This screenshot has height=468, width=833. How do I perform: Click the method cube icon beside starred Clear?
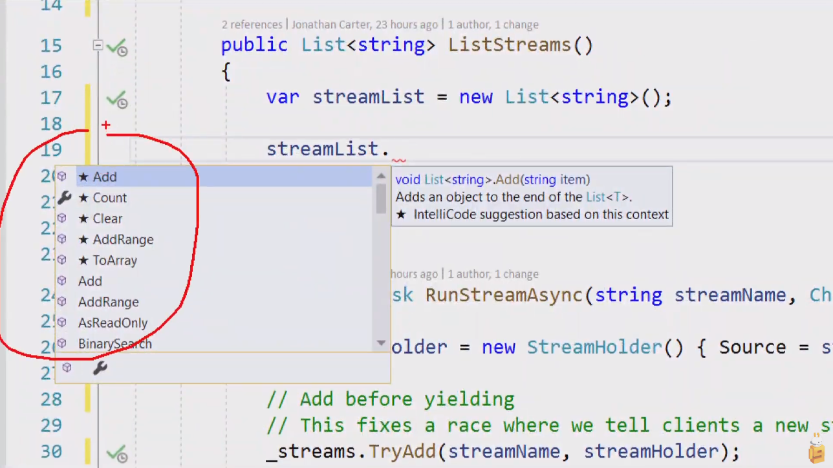(62, 218)
